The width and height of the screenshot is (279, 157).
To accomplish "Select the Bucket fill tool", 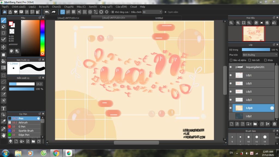I will tap(4, 61).
